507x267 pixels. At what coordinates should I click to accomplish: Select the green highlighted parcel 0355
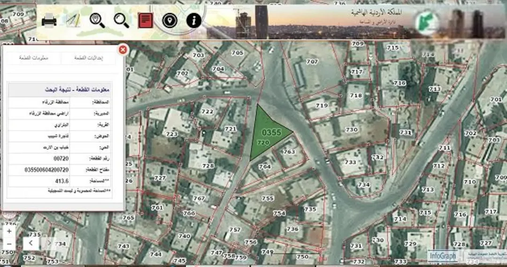pyautogui.click(x=269, y=132)
